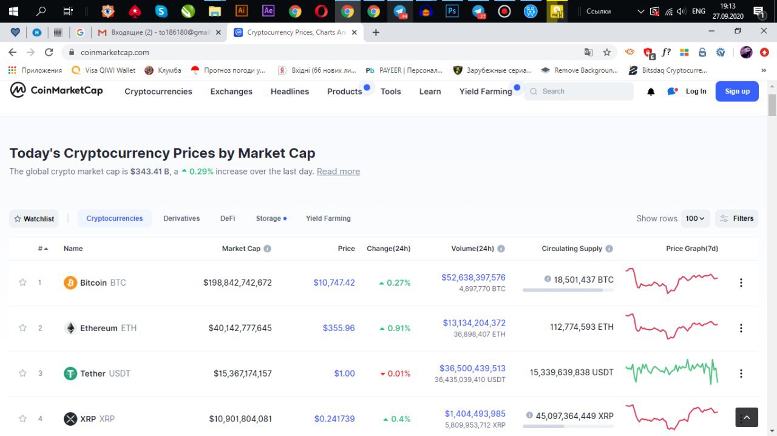Switch to the Derivatives tab
The width and height of the screenshot is (777, 436).
(182, 218)
